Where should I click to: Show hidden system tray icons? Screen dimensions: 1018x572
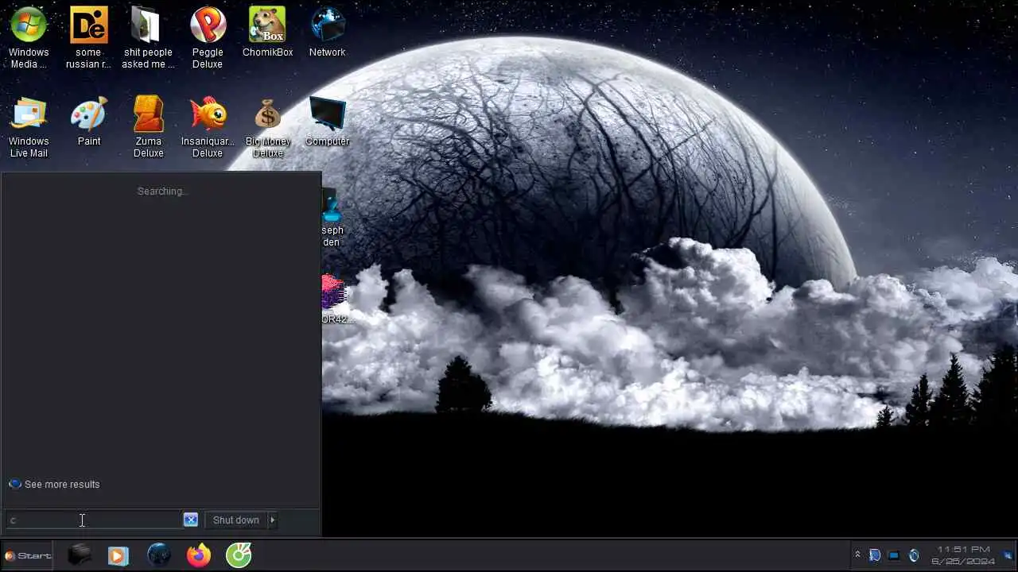tap(857, 555)
